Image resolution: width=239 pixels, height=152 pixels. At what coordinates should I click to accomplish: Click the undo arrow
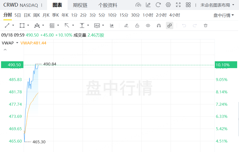pos(184,26)
